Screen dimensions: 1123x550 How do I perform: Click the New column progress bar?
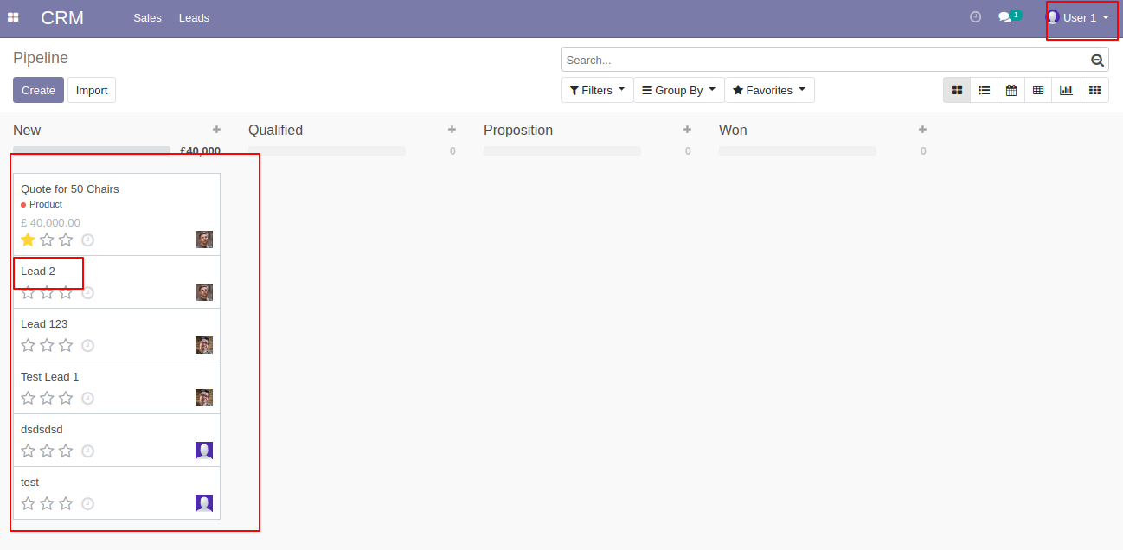coord(92,150)
